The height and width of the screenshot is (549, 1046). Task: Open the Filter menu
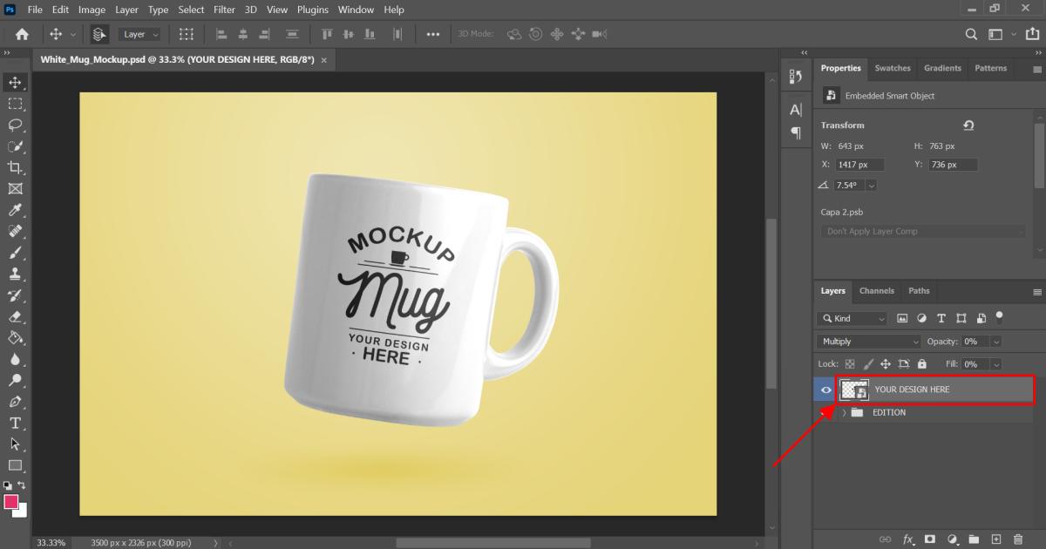tap(224, 10)
